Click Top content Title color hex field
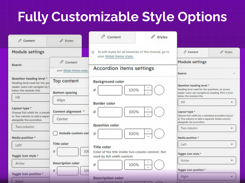Screen dimensions: 245x183 68,152
